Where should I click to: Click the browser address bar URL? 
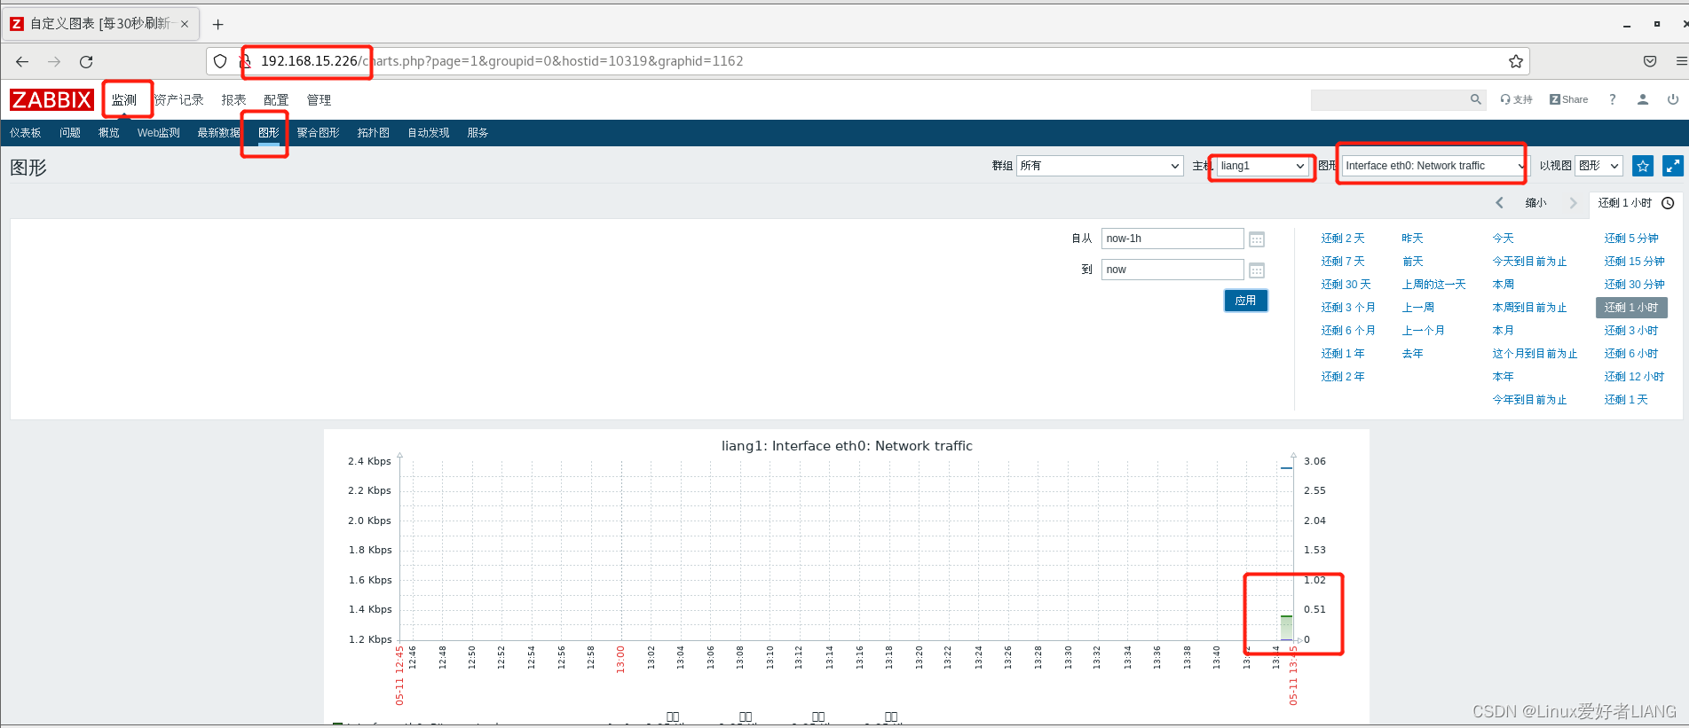coord(502,61)
